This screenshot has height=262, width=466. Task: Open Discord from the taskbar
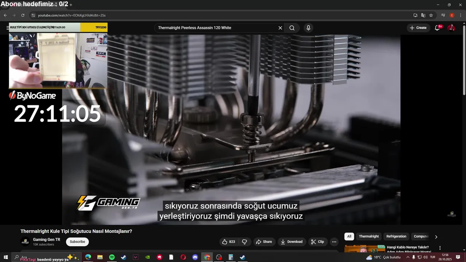coord(195,257)
